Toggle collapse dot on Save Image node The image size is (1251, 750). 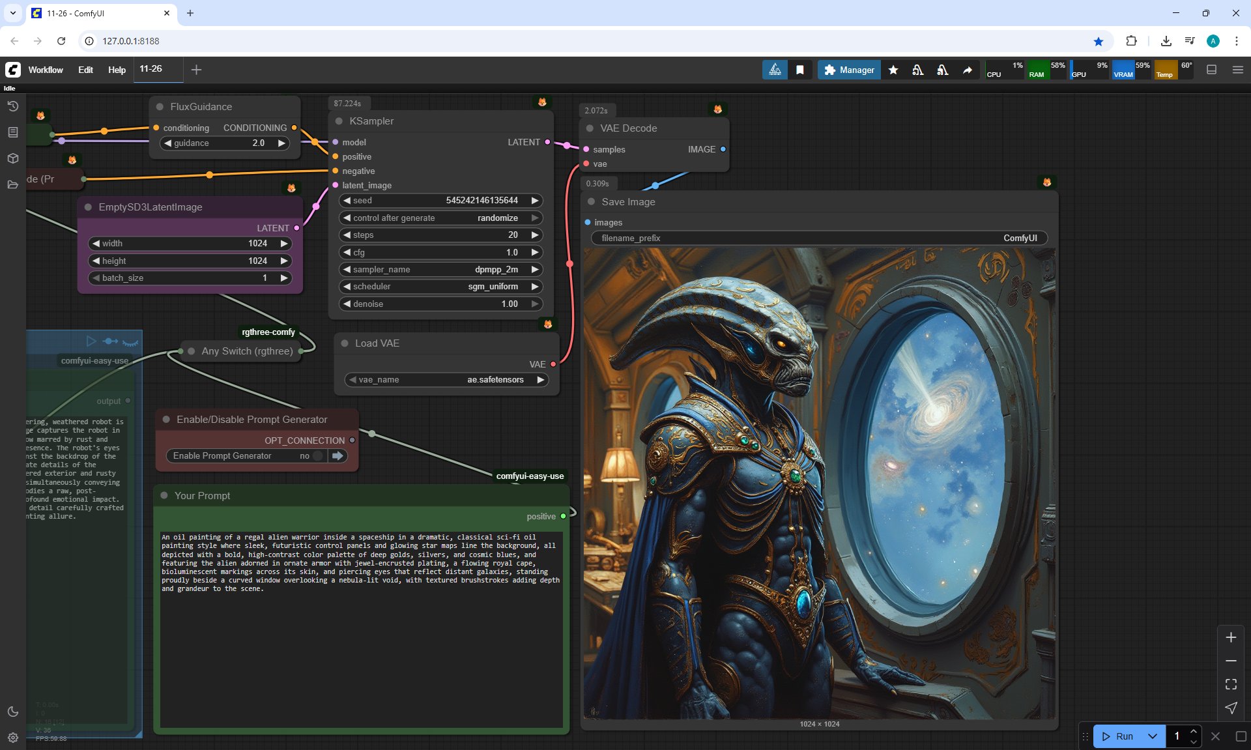point(592,202)
